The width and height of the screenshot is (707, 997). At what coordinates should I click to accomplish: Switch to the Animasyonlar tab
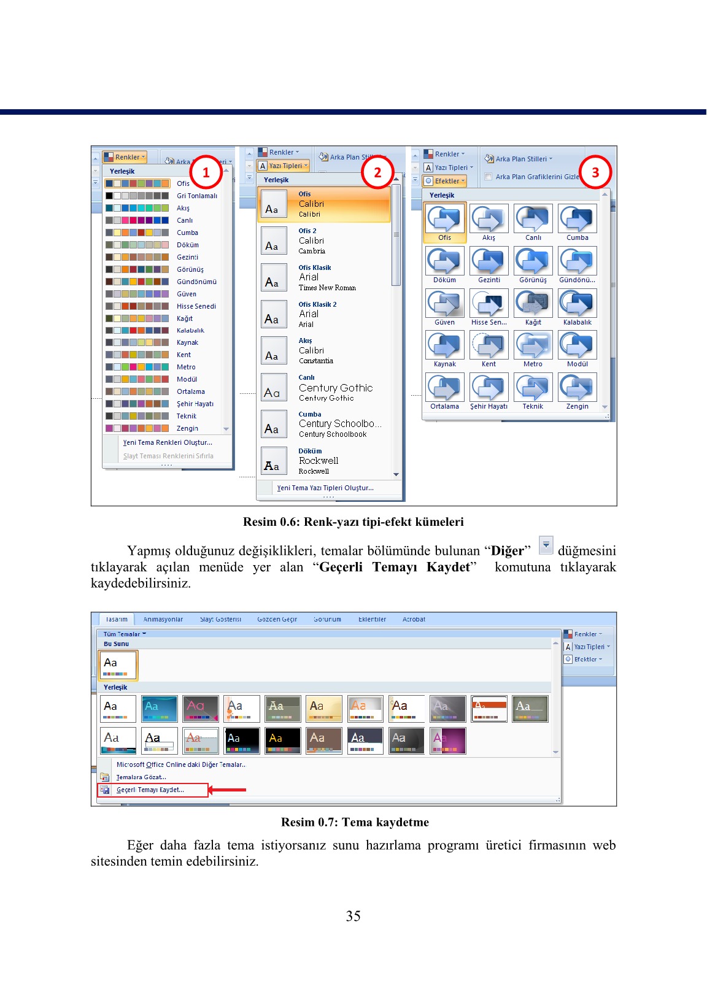(163, 619)
